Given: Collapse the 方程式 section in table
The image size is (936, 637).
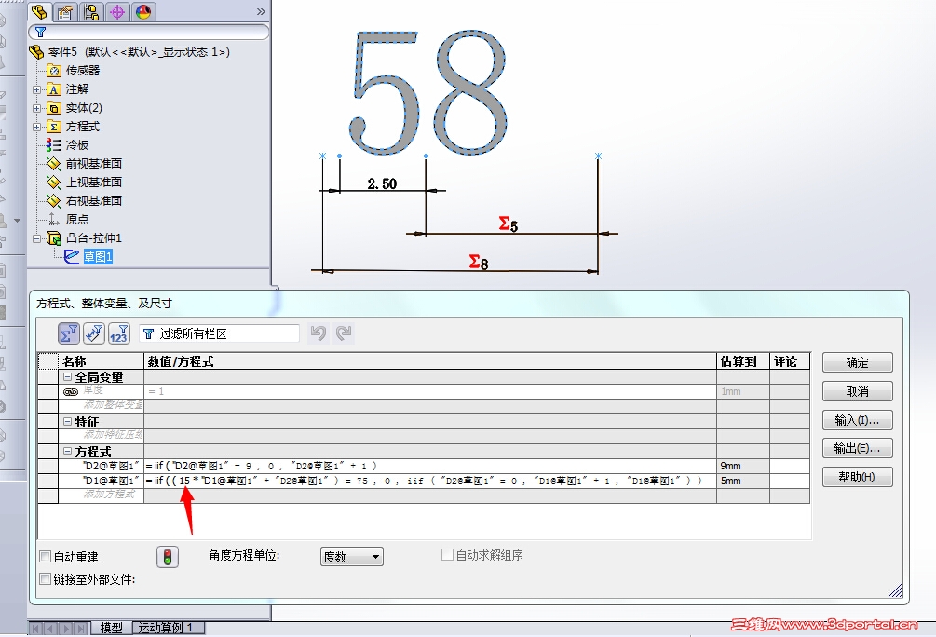Looking at the screenshot, I should pos(67,452).
